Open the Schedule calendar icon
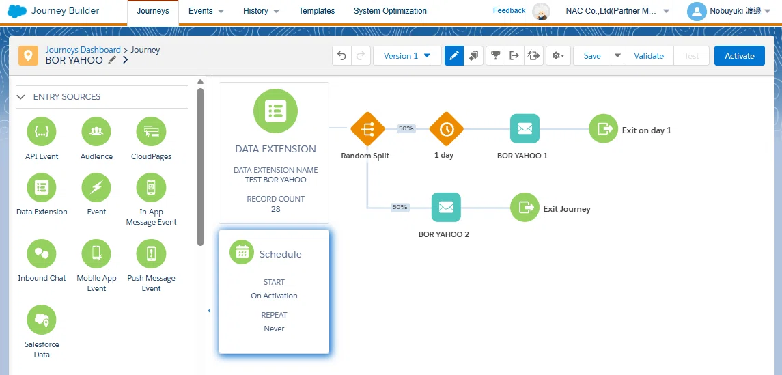This screenshot has width=782, height=375. click(242, 252)
